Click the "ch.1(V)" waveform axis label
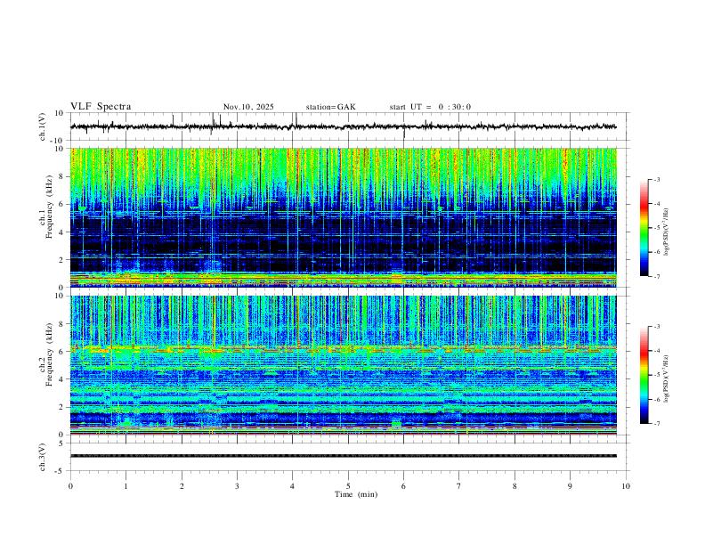The height and width of the screenshot is (545, 705). [43, 126]
